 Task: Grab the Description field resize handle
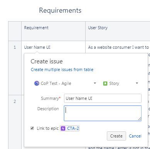click(x=140, y=119)
